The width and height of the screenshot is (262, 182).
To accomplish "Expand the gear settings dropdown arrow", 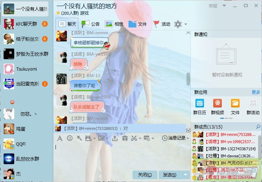I will click(185, 24).
